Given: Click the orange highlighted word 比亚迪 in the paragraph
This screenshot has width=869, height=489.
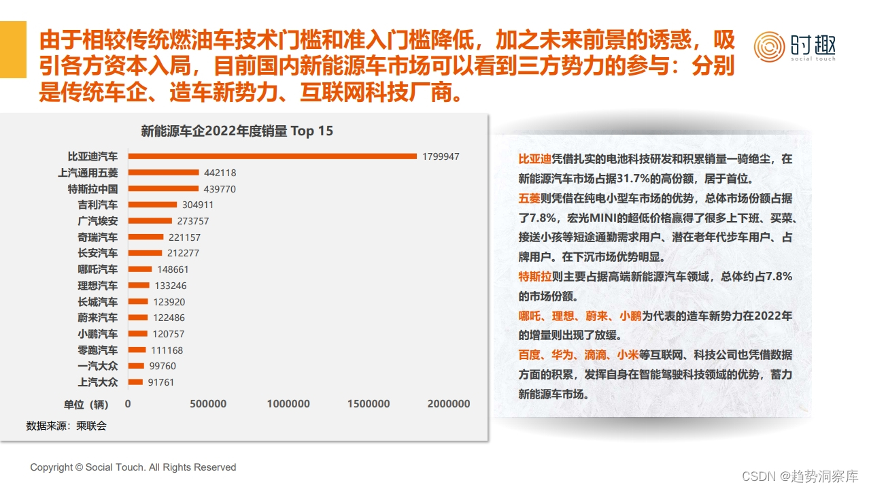Looking at the screenshot, I should coord(535,159).
